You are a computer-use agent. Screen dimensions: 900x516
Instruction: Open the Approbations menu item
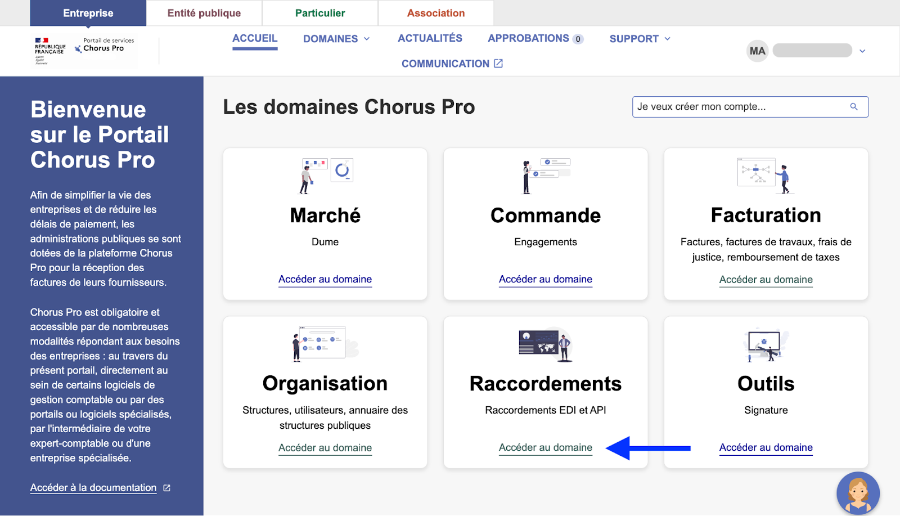528,38
